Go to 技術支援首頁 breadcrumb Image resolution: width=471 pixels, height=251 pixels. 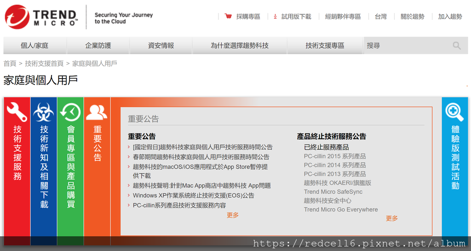[44, 63]
